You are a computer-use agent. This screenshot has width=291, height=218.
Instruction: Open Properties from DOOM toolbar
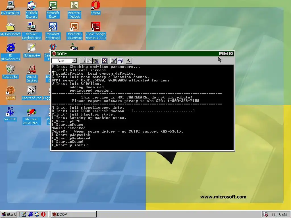pos(113,61)
